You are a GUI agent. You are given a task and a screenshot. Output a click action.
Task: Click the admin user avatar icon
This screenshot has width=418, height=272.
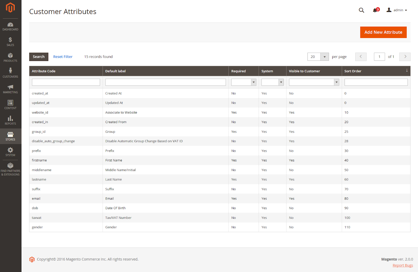coord(389,10)
